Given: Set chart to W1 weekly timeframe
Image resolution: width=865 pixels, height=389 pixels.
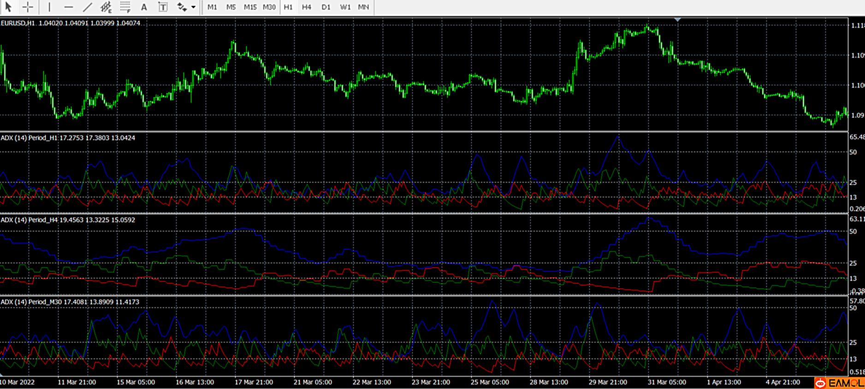Looking at the screenshot, I should [345, 7].
